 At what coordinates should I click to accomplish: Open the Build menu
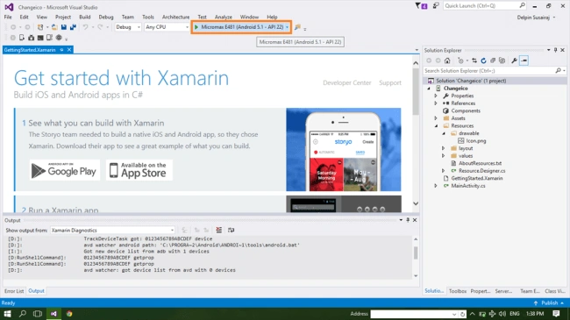coord(85,17)
